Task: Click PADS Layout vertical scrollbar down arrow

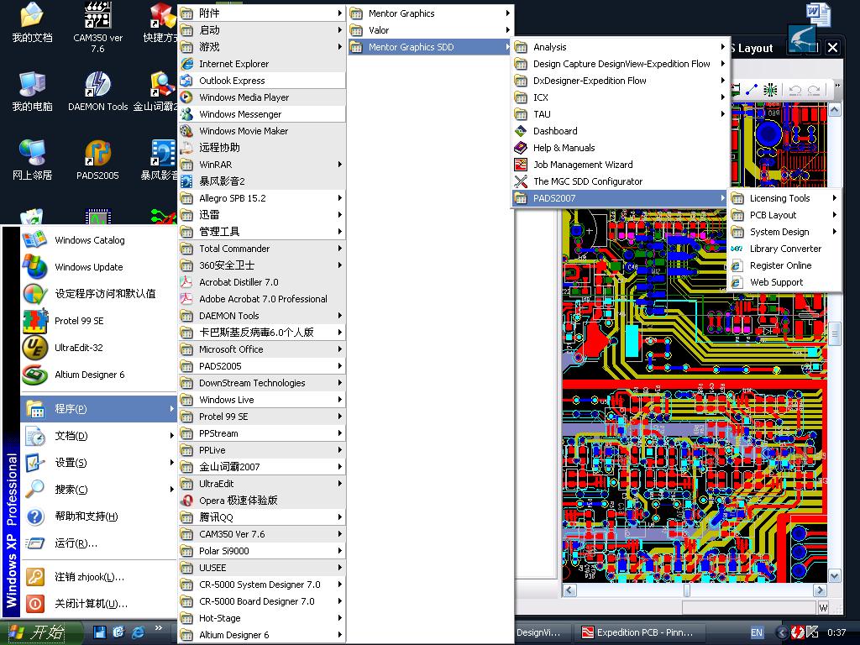Action: click(x=834, y=576)
